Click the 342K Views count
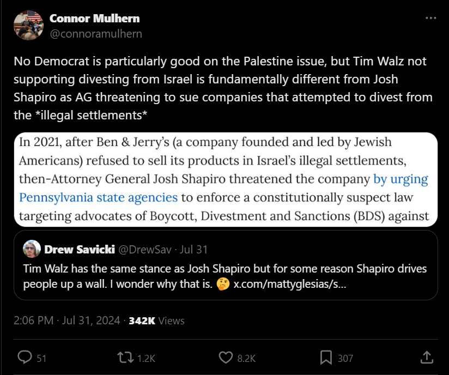Viewport: 449px width, 375px height. (x=156, y=320)
